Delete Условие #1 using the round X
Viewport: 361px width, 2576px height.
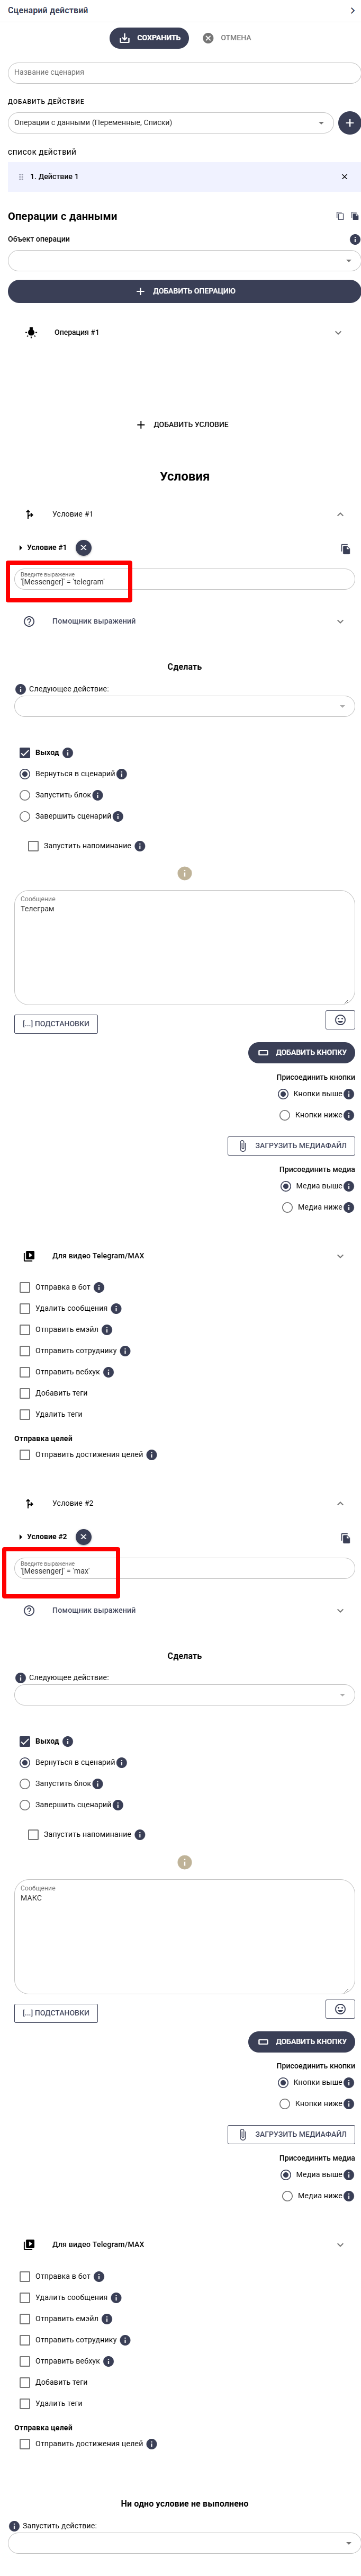[x=84, y=547]
